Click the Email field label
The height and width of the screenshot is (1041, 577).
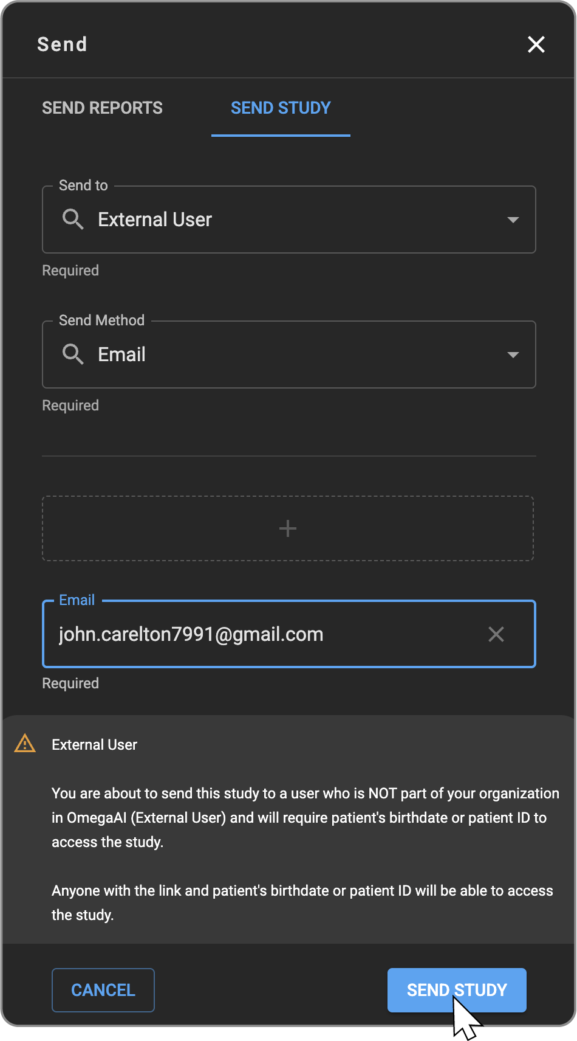77,600
